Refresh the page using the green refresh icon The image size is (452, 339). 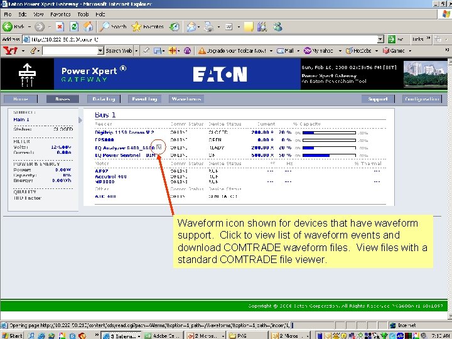(74, 27)
